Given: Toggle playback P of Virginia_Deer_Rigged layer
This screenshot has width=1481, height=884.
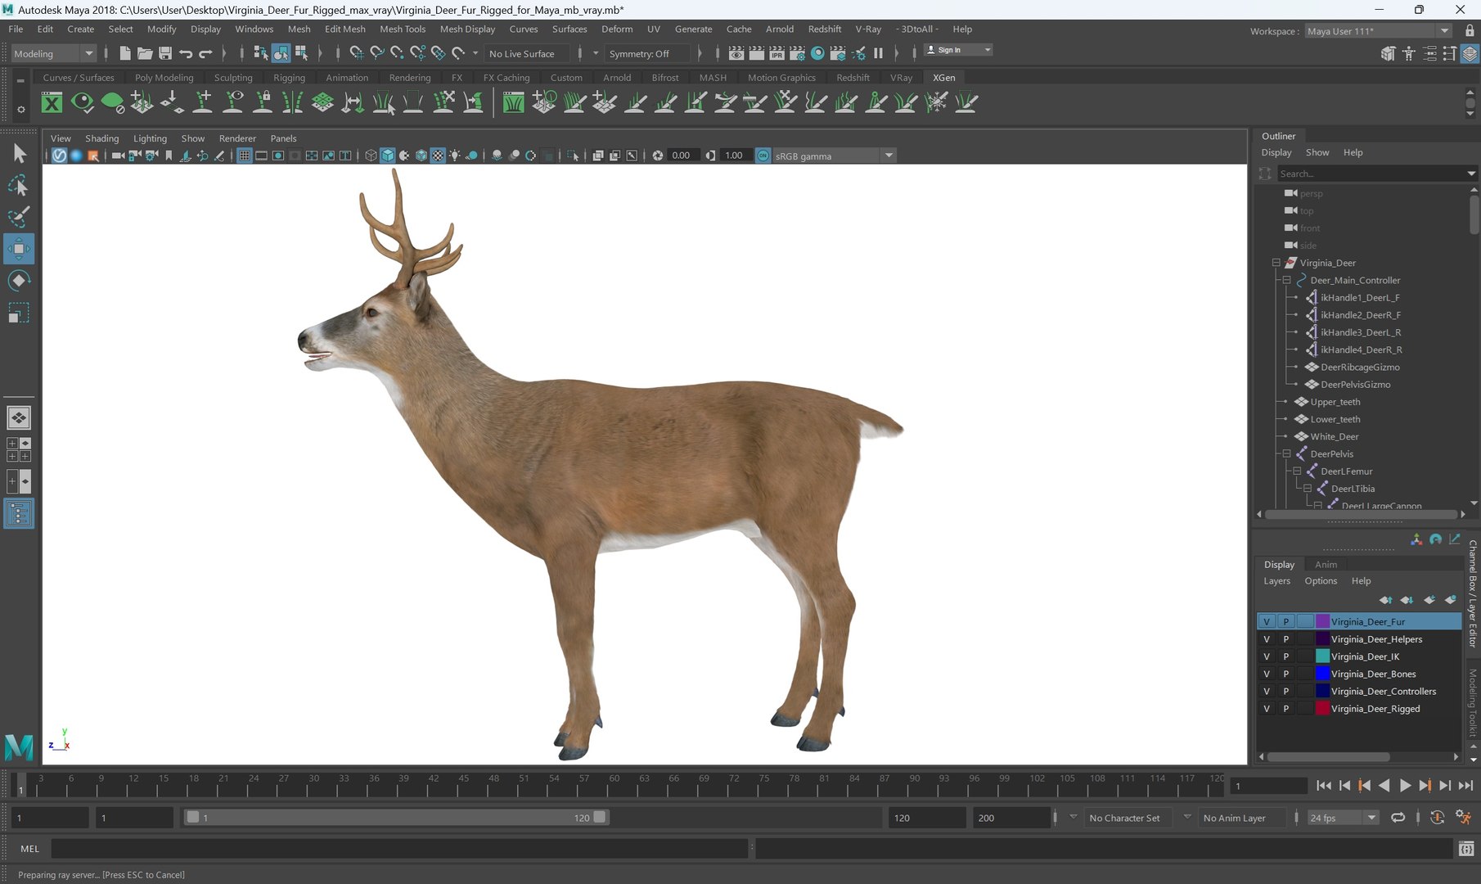Looking at the screenshot, I should point(1285,709).
